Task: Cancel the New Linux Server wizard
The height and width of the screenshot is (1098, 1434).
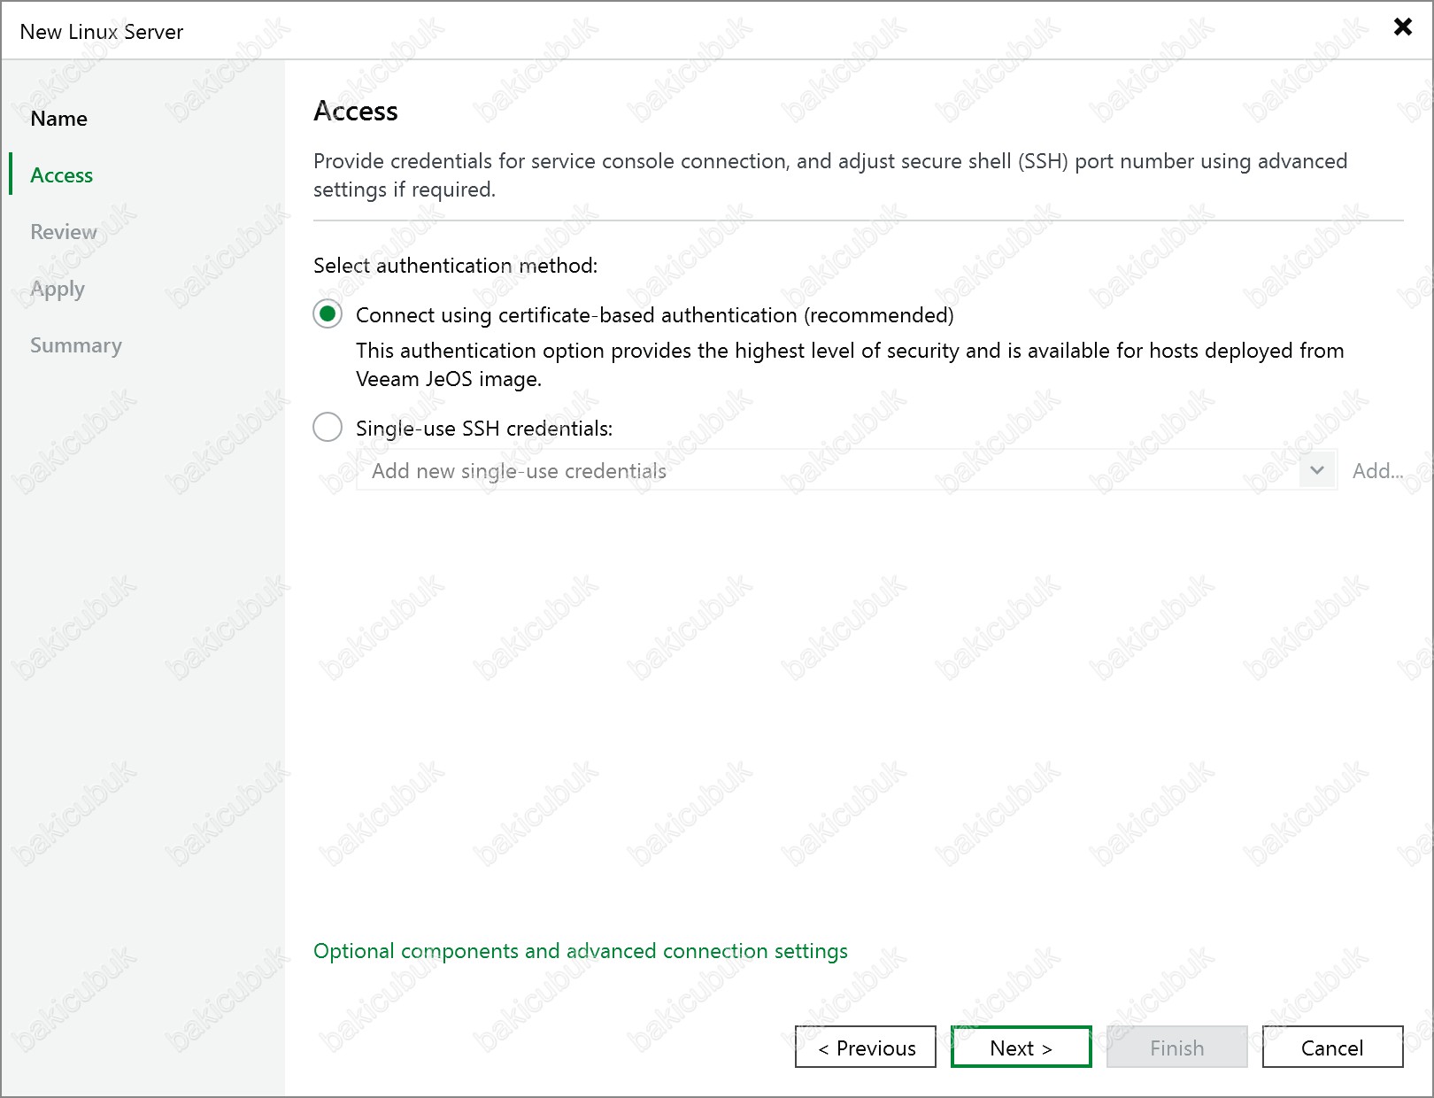Action: [1331, 1048]
